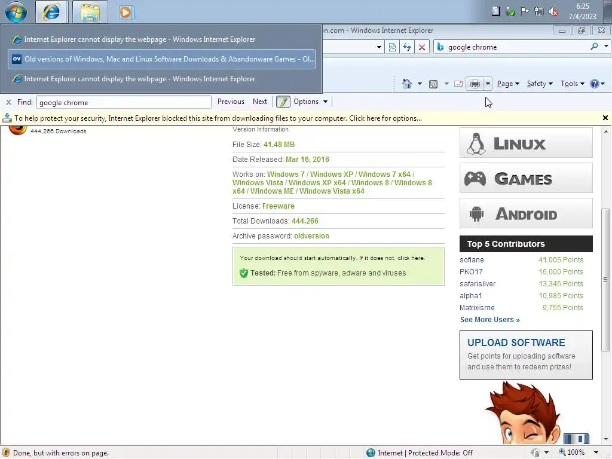Image resolution: width=612 pixels, height=459 pixels.
Task: Open the Games category button
Action: tap(526, 178)
